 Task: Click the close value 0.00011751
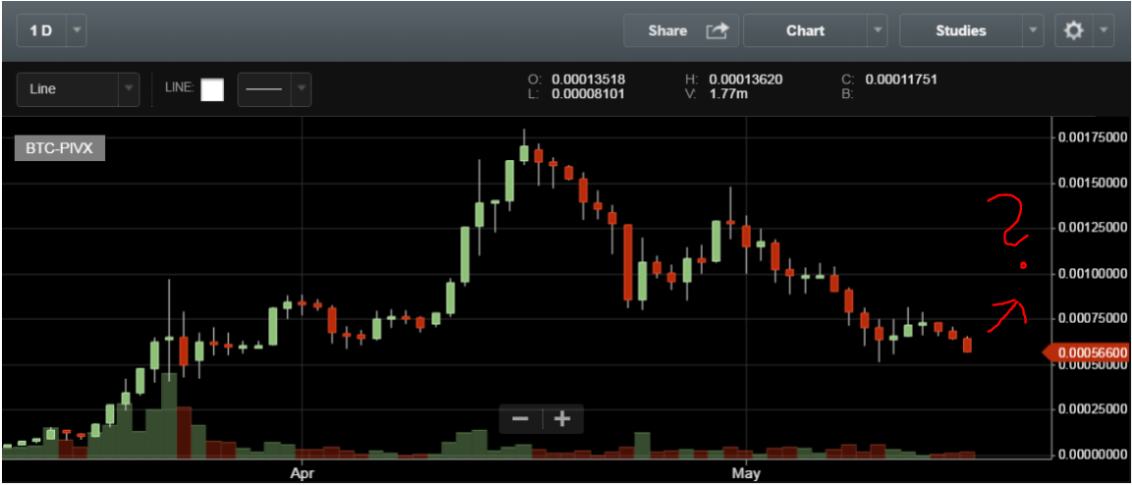(x=901, y=80)
